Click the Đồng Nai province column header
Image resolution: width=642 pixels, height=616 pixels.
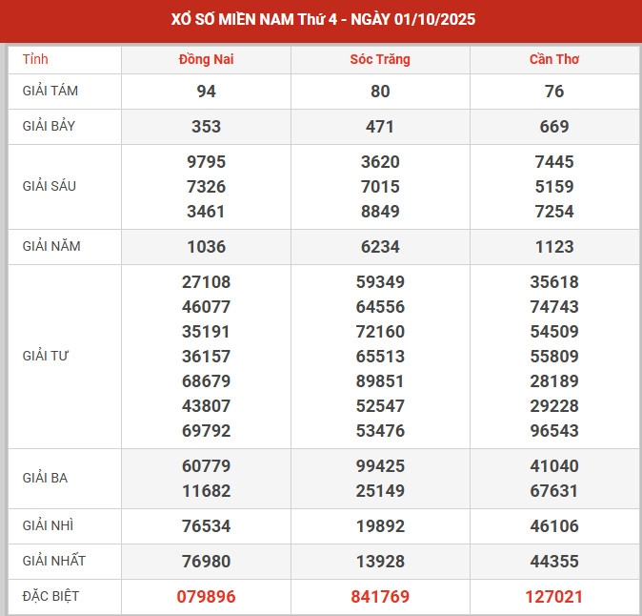point(206,59)
